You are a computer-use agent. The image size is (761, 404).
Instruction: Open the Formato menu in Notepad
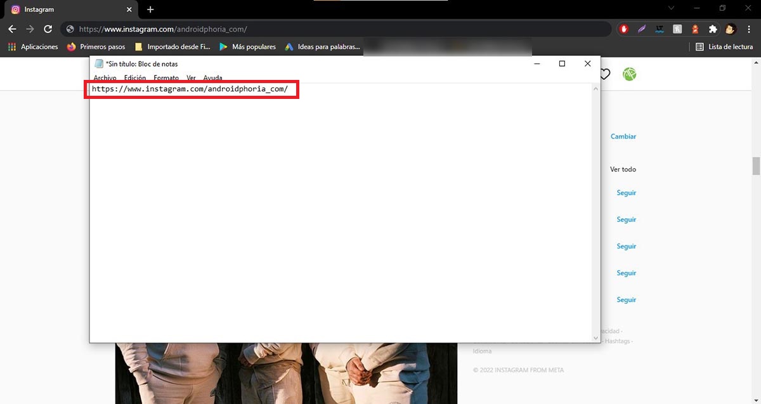166,78
